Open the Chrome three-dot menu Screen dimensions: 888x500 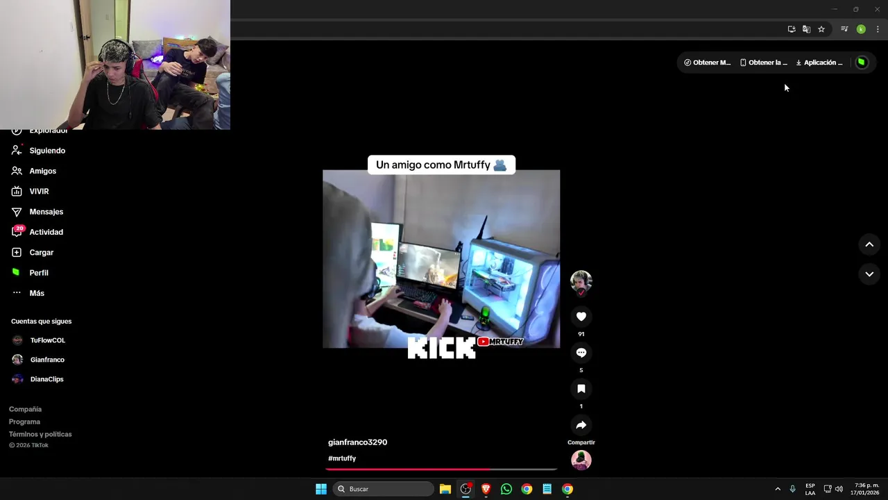(878, 29)
